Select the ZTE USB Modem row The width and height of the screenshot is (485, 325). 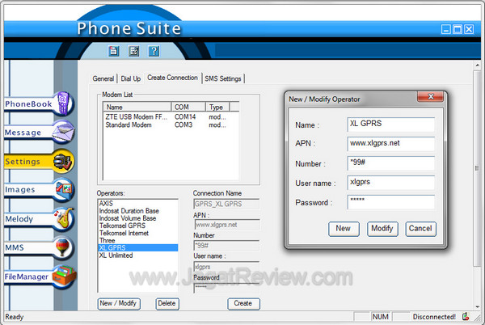tap(171, 117)
